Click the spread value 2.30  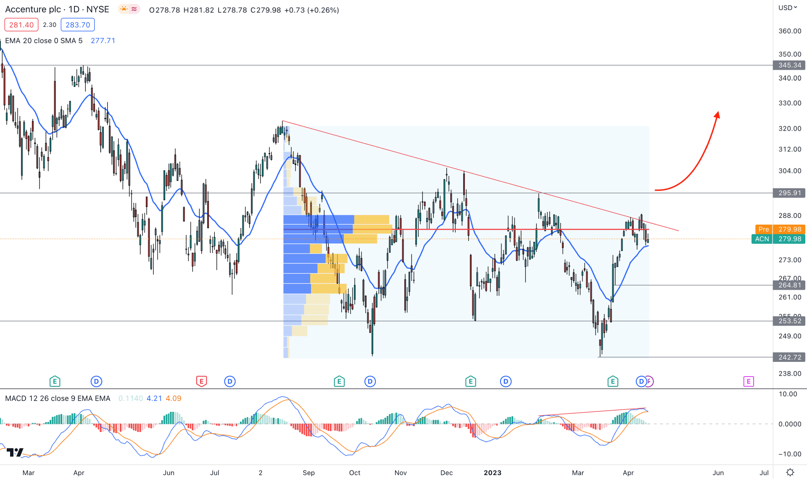point(50,25)
